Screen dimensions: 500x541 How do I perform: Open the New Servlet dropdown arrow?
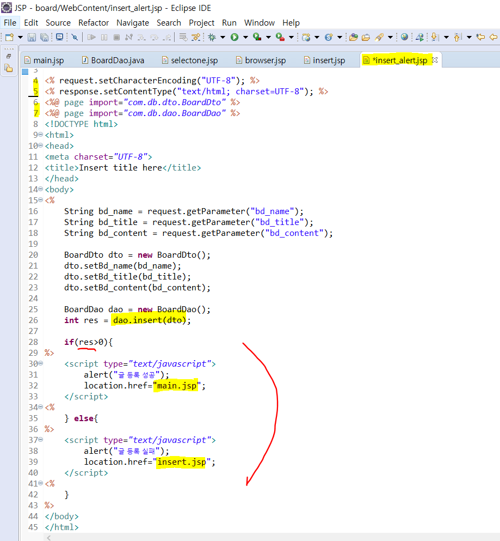[339, 37]
